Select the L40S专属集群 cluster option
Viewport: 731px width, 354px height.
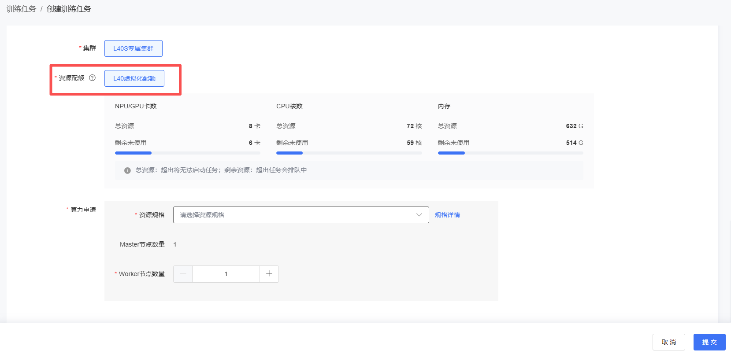[x=133, y=48]
